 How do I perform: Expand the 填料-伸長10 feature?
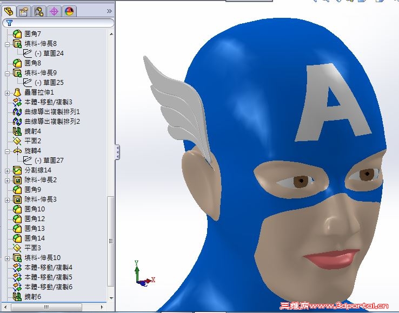coord(8,258)
